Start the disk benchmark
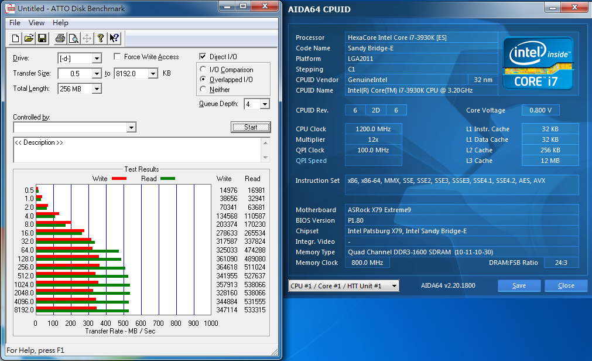This screenshot has height=361, width=592. [x=251, y=127]
